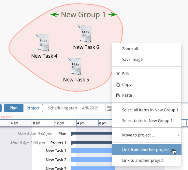The image size is (188, 170).
Task: Select the New Task 4 icon
Action: click(43, 43)
